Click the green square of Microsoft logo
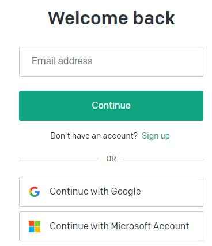 coord(37,223)
